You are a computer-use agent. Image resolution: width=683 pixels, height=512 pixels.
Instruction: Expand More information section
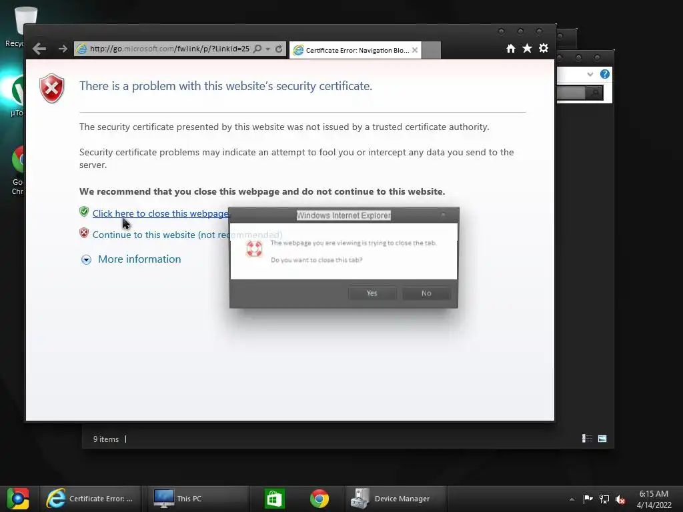[x=86, y=260]
